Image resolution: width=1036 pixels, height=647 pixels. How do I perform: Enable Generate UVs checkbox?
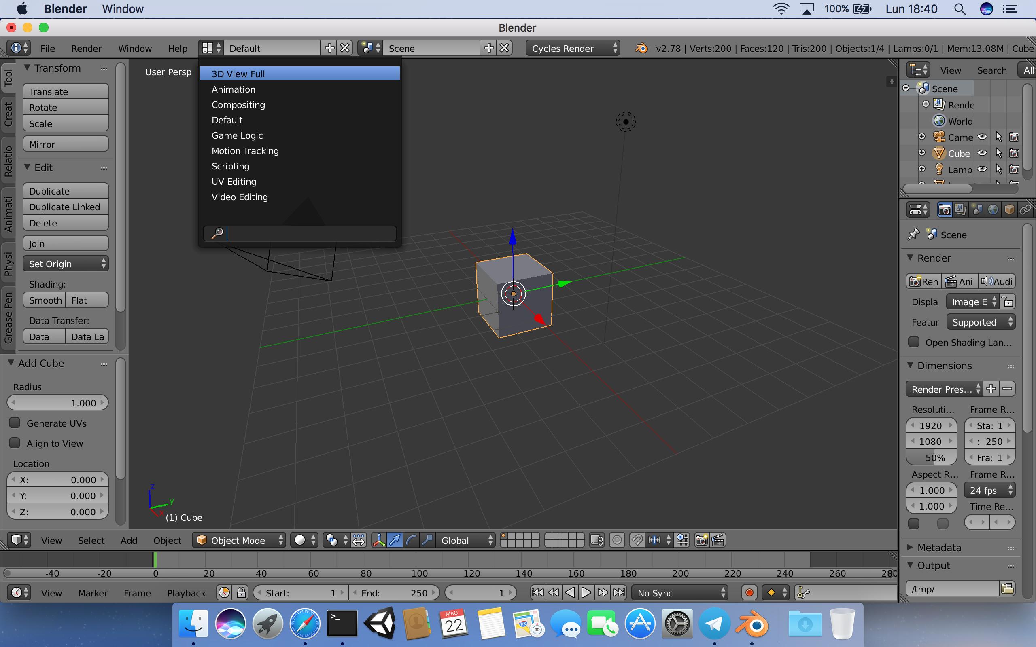tap(15, 423)
